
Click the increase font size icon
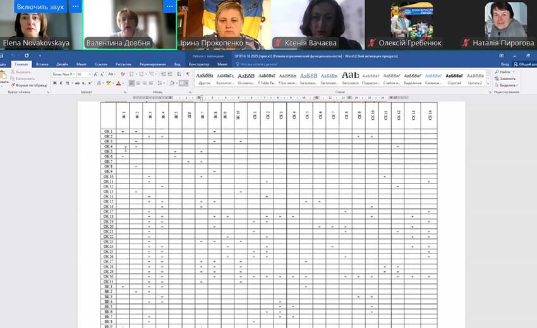click(95, 74)
